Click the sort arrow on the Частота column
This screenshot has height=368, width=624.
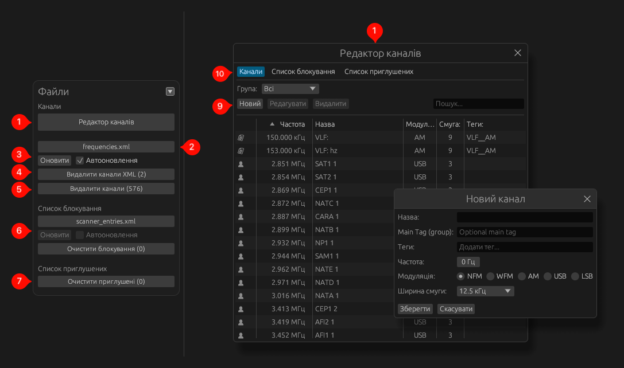pos(272,124)
